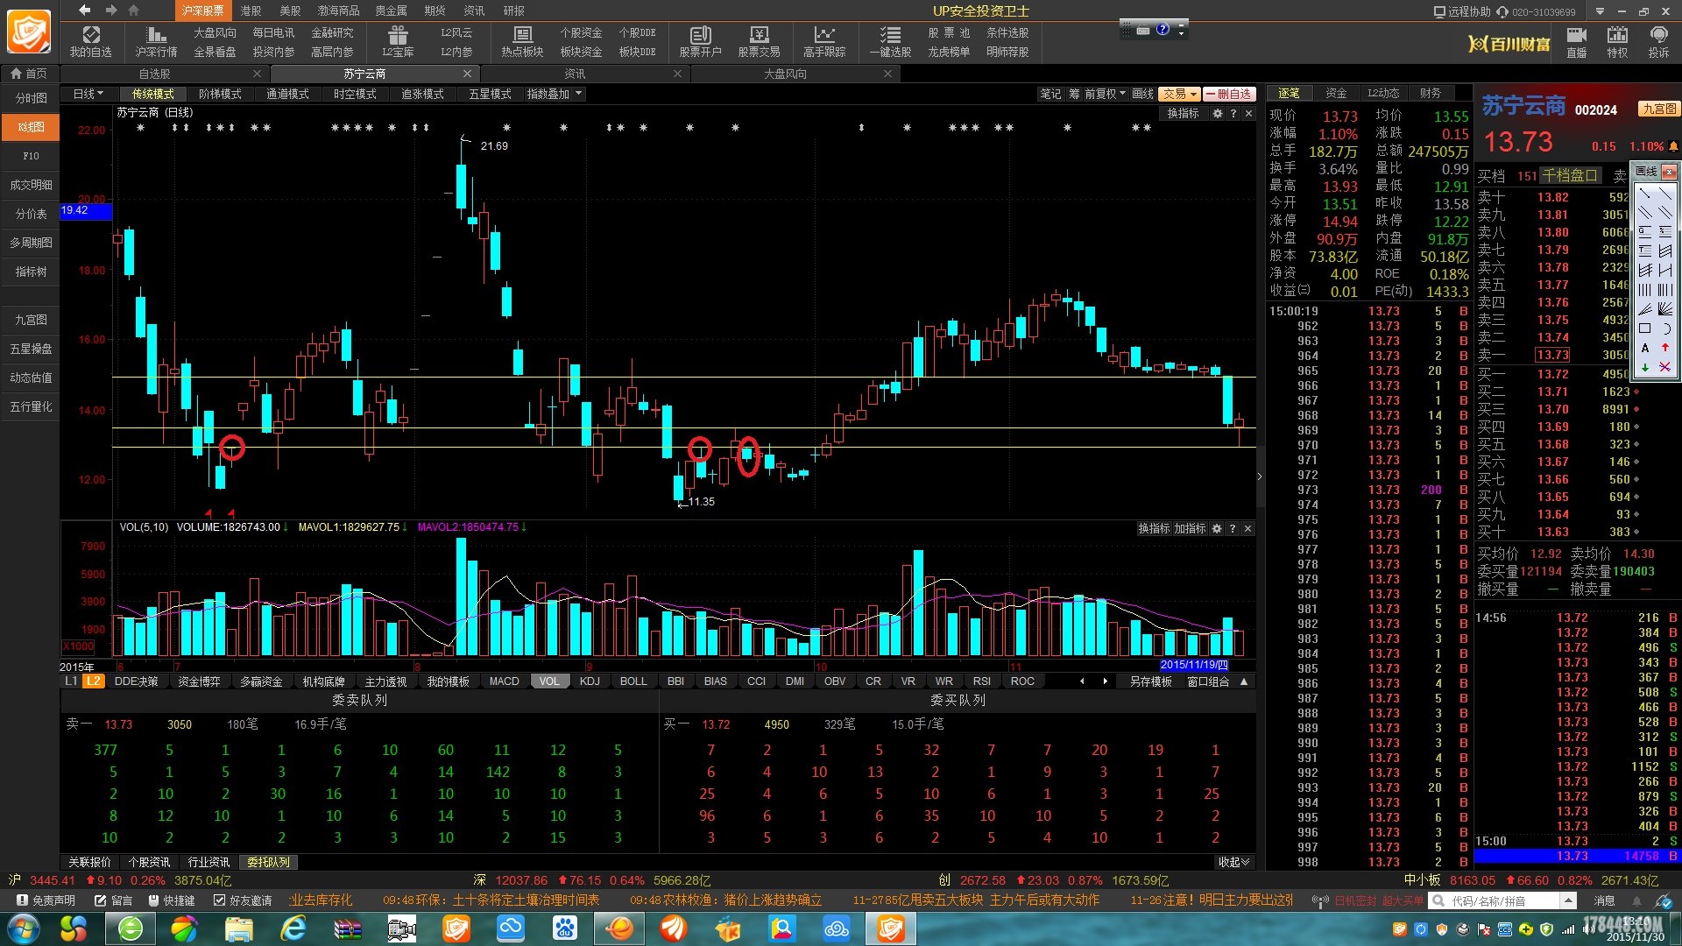The image size is (1682, 946).
Task: Open 远程协助 remote assistance
Action: click(x=1461, y=11)
